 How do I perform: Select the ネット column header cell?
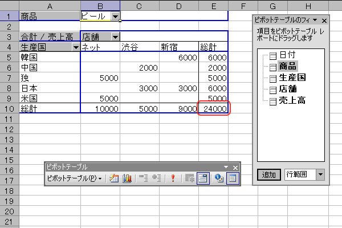pyautogui.click(x=100, y=47)
